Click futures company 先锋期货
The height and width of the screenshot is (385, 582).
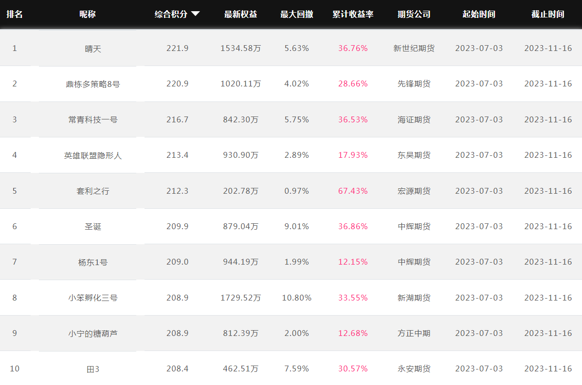[x=414, y=84]
